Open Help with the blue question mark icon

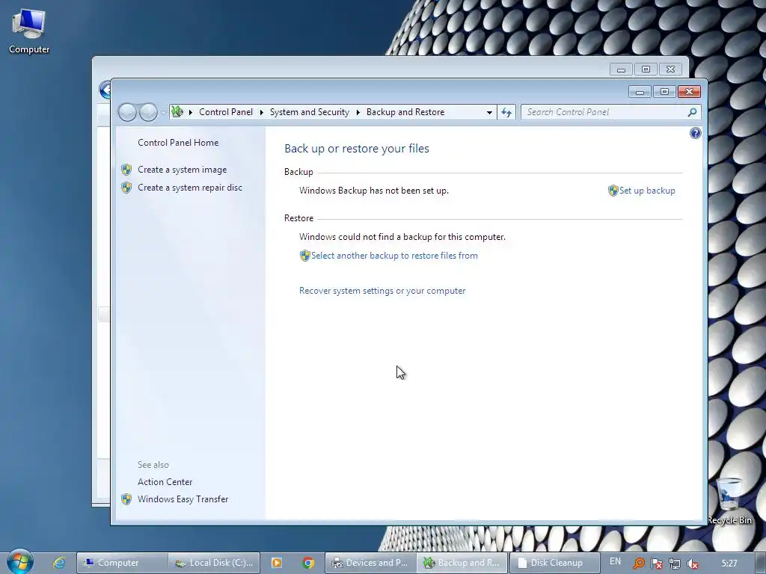pos(695,133)
